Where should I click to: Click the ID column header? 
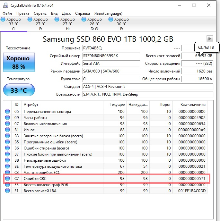click(x=16, y=105)
